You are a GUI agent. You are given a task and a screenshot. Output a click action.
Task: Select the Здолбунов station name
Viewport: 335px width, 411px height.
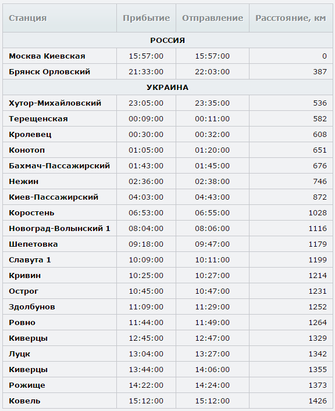click(x=32, y=307)
